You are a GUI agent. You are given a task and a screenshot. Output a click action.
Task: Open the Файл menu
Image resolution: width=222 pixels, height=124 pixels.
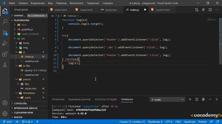coord(12,3)
